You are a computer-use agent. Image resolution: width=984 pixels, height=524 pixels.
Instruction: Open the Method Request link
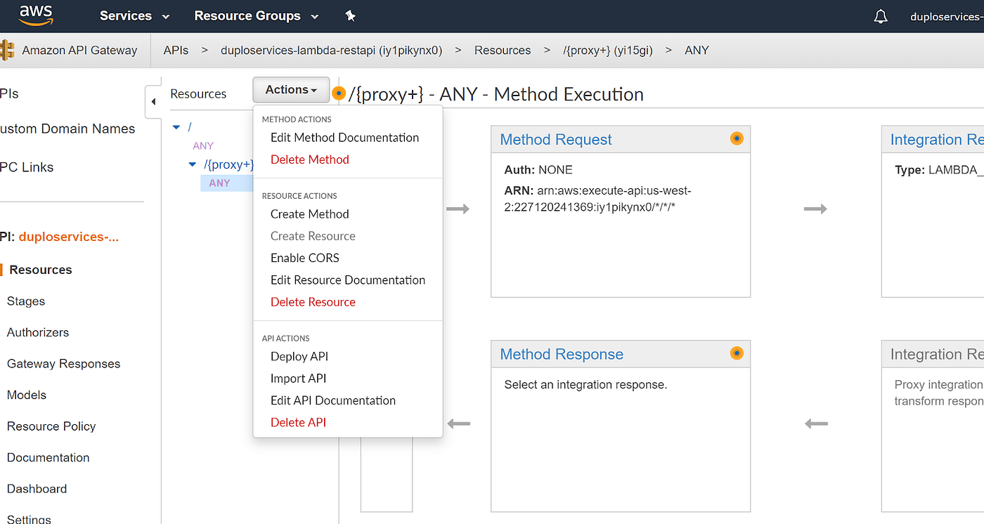555,140
